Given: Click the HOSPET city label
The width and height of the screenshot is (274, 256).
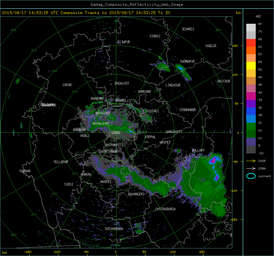Looking at the screenshot, I should (165, 142).
